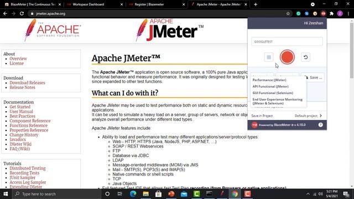Open the Chrome Extensions puzzle icon
Image resolution: width=354 pixels, height=199 pixels.
coord(331,13)
